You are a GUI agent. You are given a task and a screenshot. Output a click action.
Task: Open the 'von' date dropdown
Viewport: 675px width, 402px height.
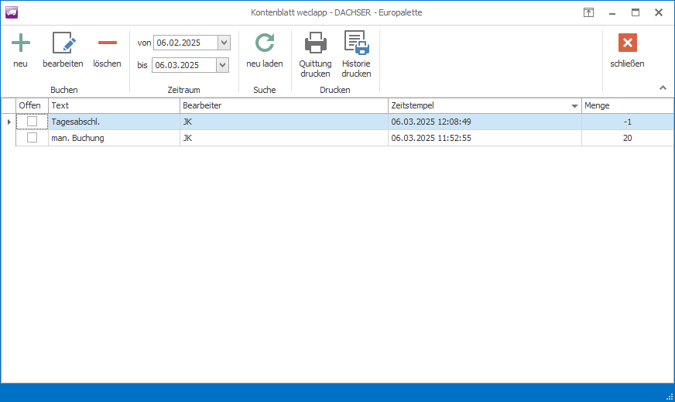coord(224,43)
